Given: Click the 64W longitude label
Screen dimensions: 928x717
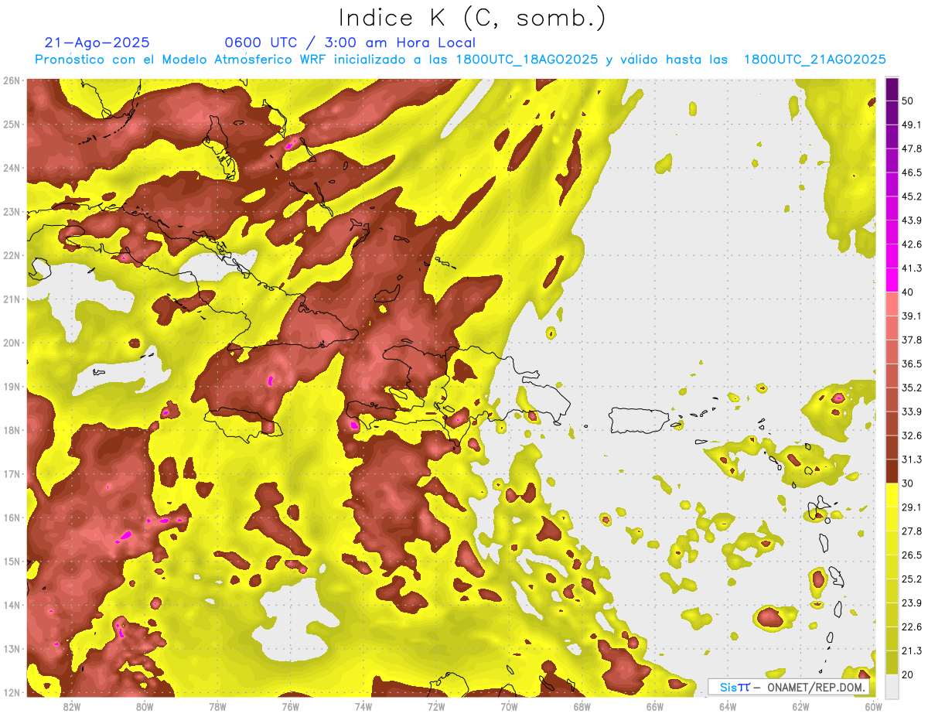Looking at the screenshot, I should pos(728,706).
